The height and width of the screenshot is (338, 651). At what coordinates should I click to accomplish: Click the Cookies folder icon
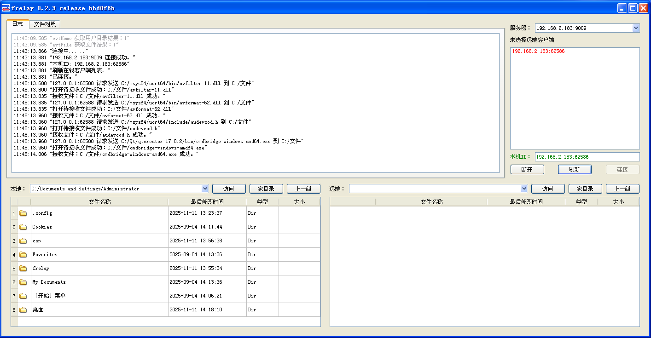tap(23, 227)
